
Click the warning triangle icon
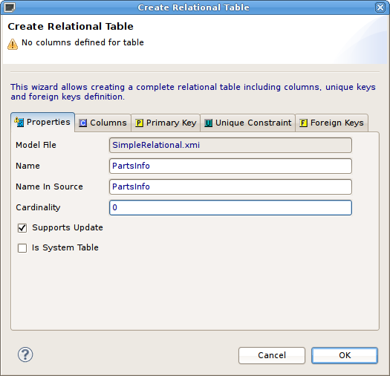tap(13, 45)
